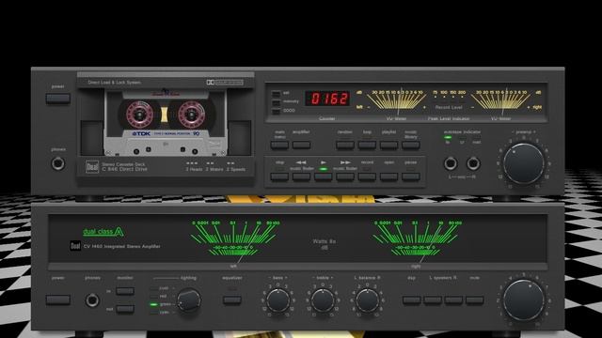
Task: Click the autotape indicator fe LED
Action: [448, 137]
